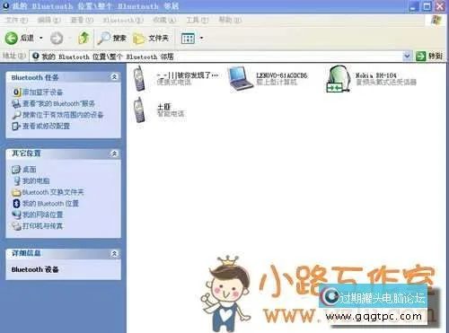449x333 pixels.
Task: Open My Computer (我的电脑) link
Action: coord(36,180)
